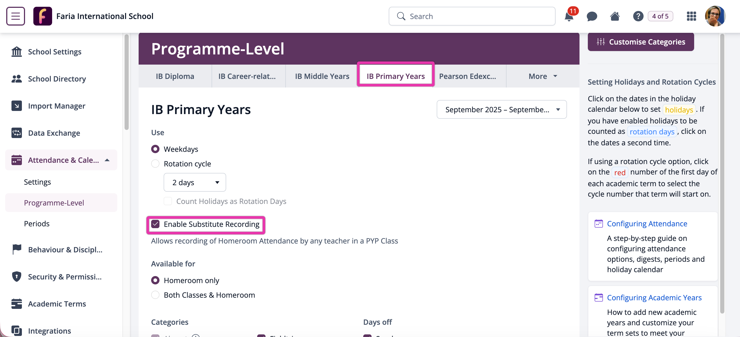This screenshot has height=337, width=740.
Task: Click the sidebar vertical scrollbar
Action: click(126, 82)
